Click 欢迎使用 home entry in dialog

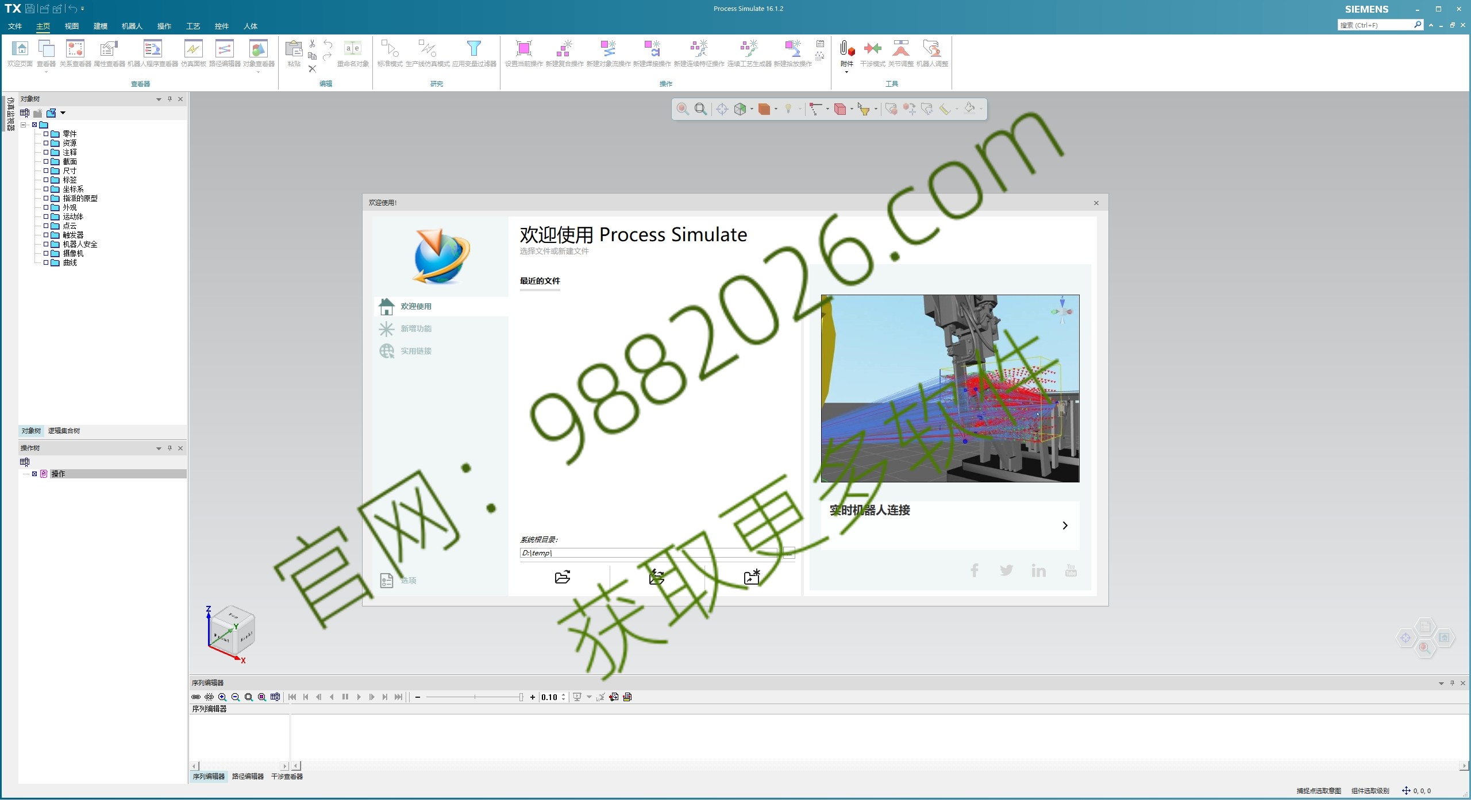pyautogui.click(x=416, y=306)
